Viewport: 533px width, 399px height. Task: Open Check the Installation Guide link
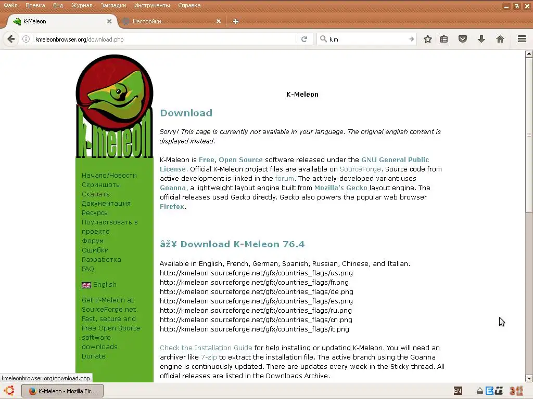point(206,348)
